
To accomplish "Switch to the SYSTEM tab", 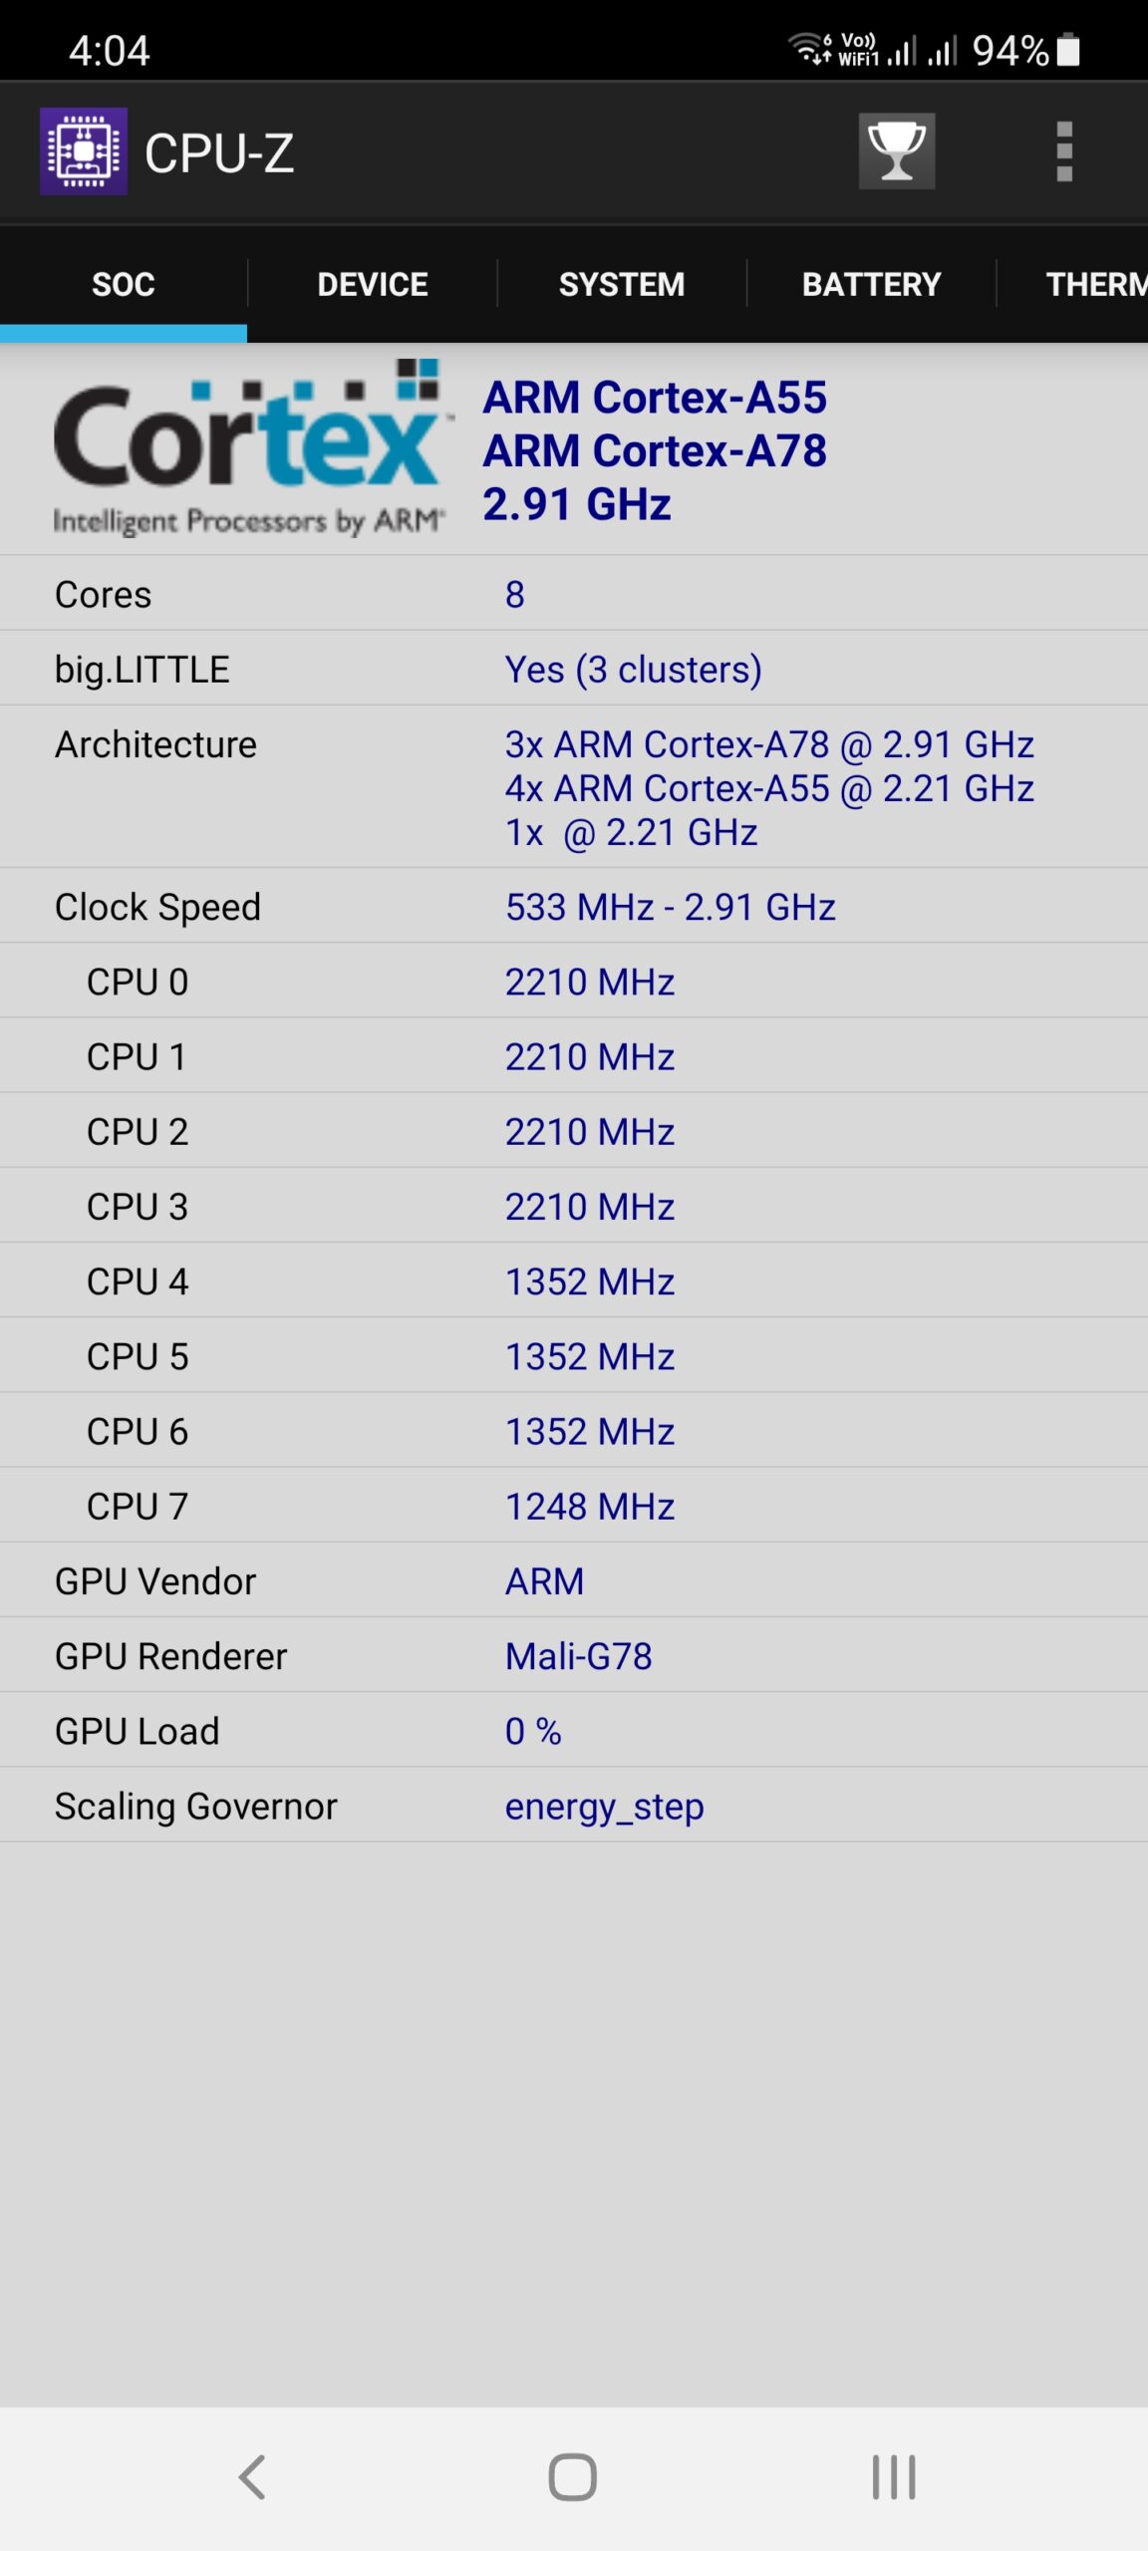I will [622, 285].
